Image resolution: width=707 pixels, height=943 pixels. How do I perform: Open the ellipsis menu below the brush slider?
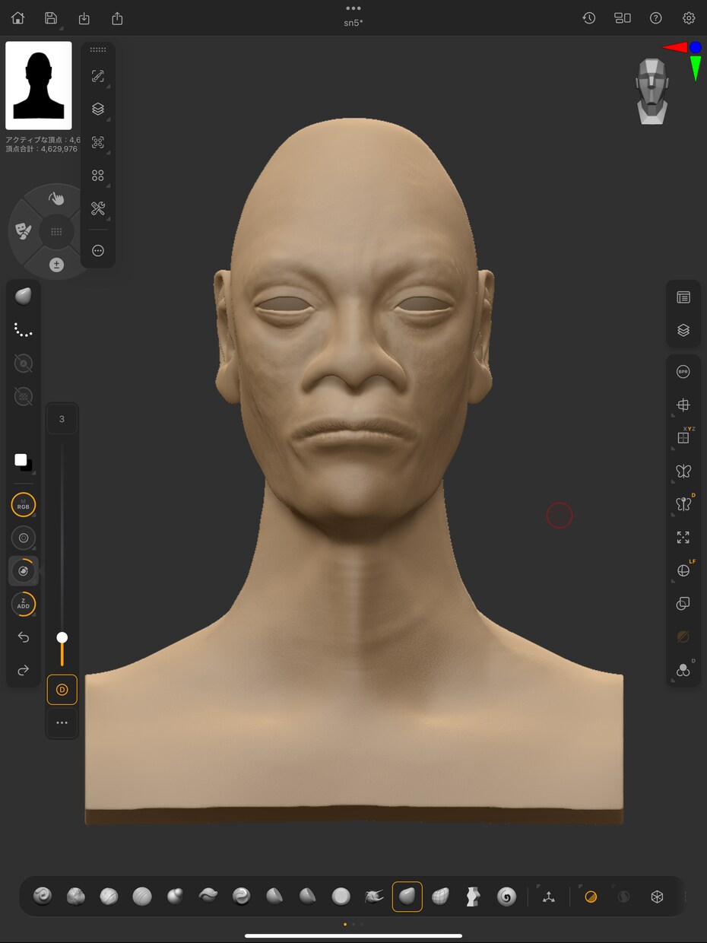(62, 723)
